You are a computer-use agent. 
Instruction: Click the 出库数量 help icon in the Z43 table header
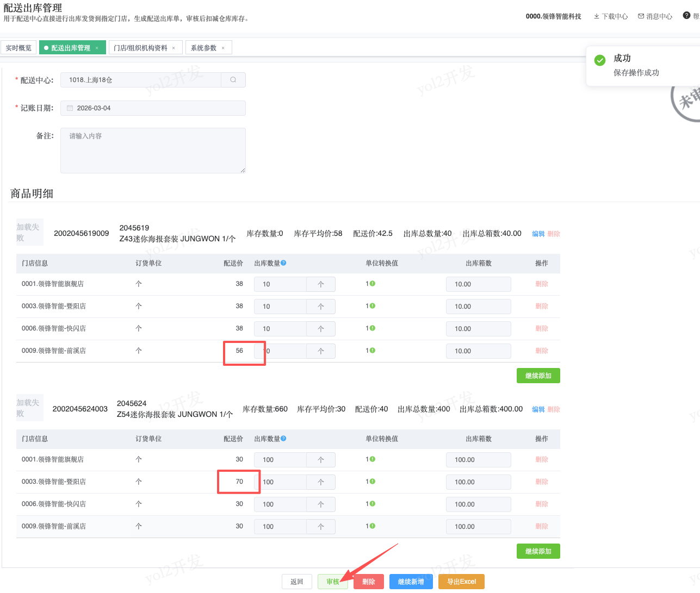click(283, 263)
